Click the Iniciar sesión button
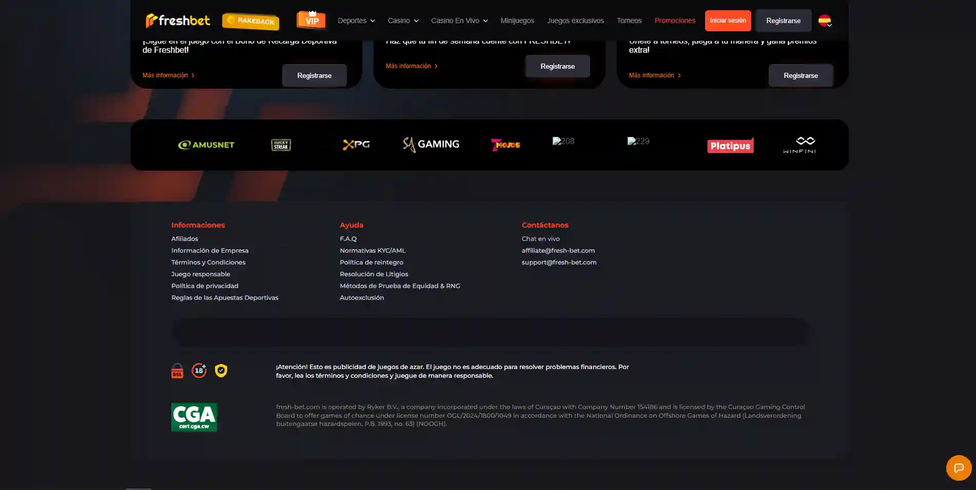The height and width of the screenshot is (490, 976). [728, 21]
